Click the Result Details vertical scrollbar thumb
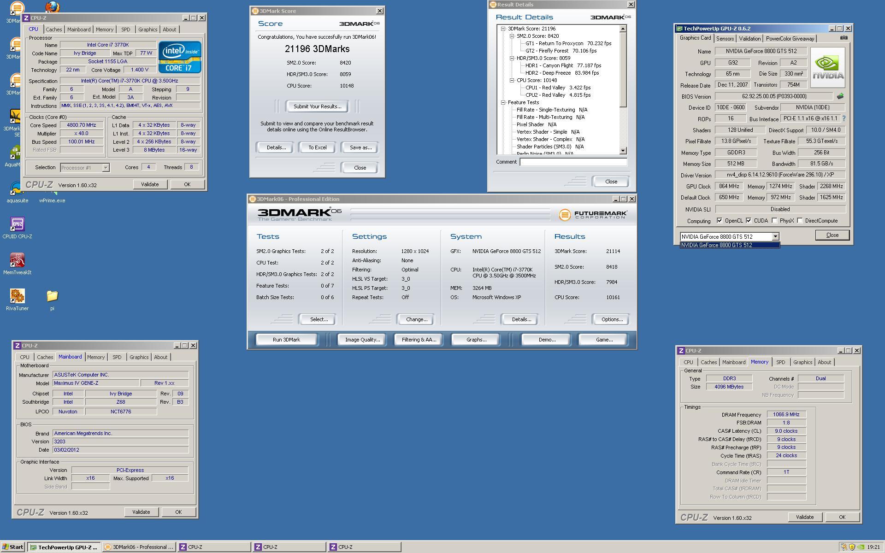Viewport: 885px width, 553px height. [623, 70]
